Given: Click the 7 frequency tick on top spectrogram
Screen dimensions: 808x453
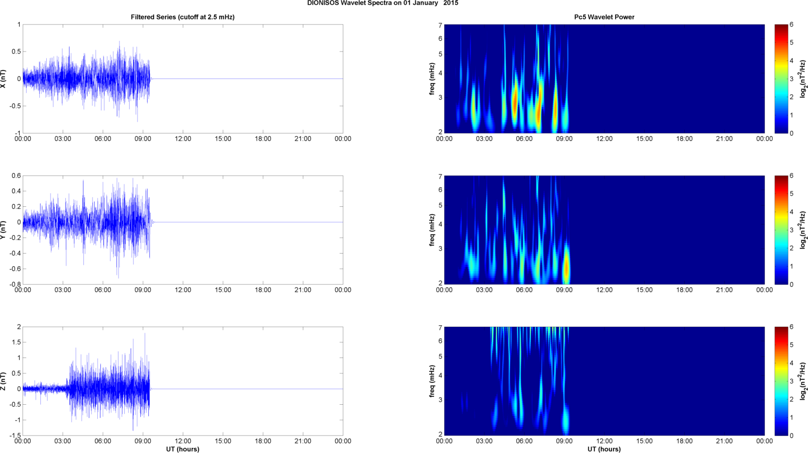Looking at the screenshot, I should [x=440, y=25].
